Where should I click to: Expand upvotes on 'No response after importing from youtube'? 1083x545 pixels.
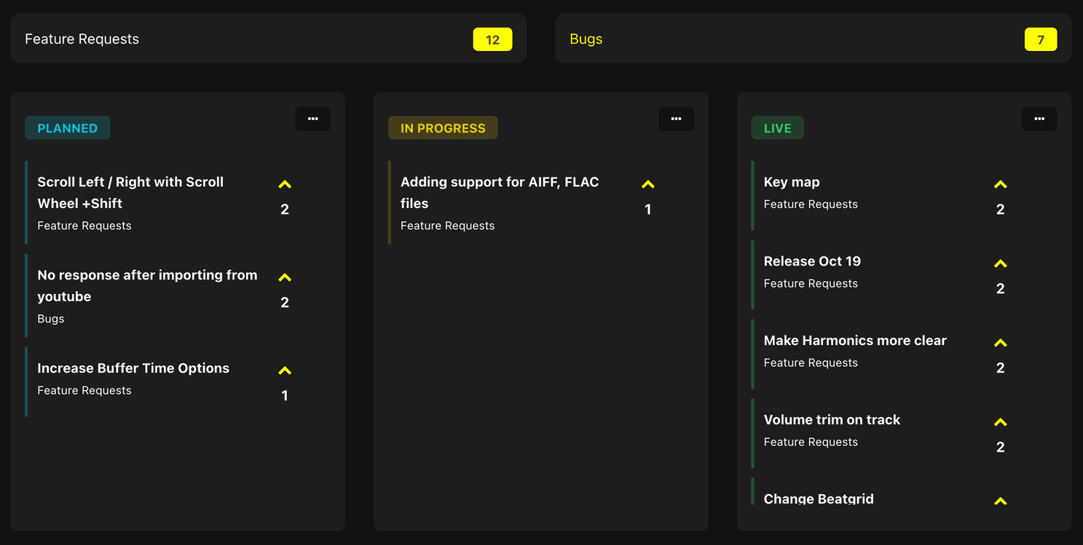[x=285, y=277]
